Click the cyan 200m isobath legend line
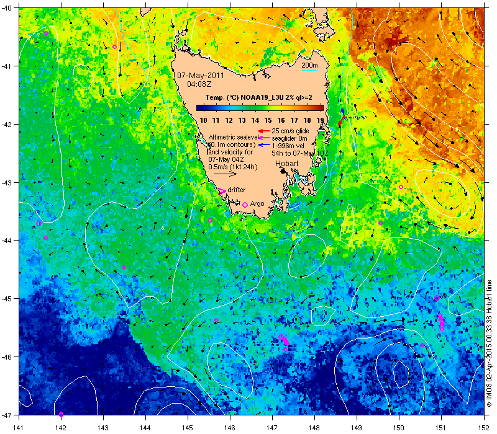 click(x=309, y=70)
